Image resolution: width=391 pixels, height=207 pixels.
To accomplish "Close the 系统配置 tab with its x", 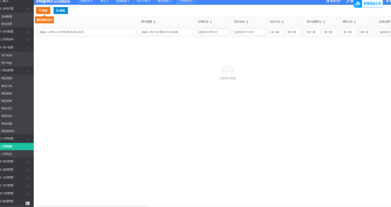I will pos(128,1).
